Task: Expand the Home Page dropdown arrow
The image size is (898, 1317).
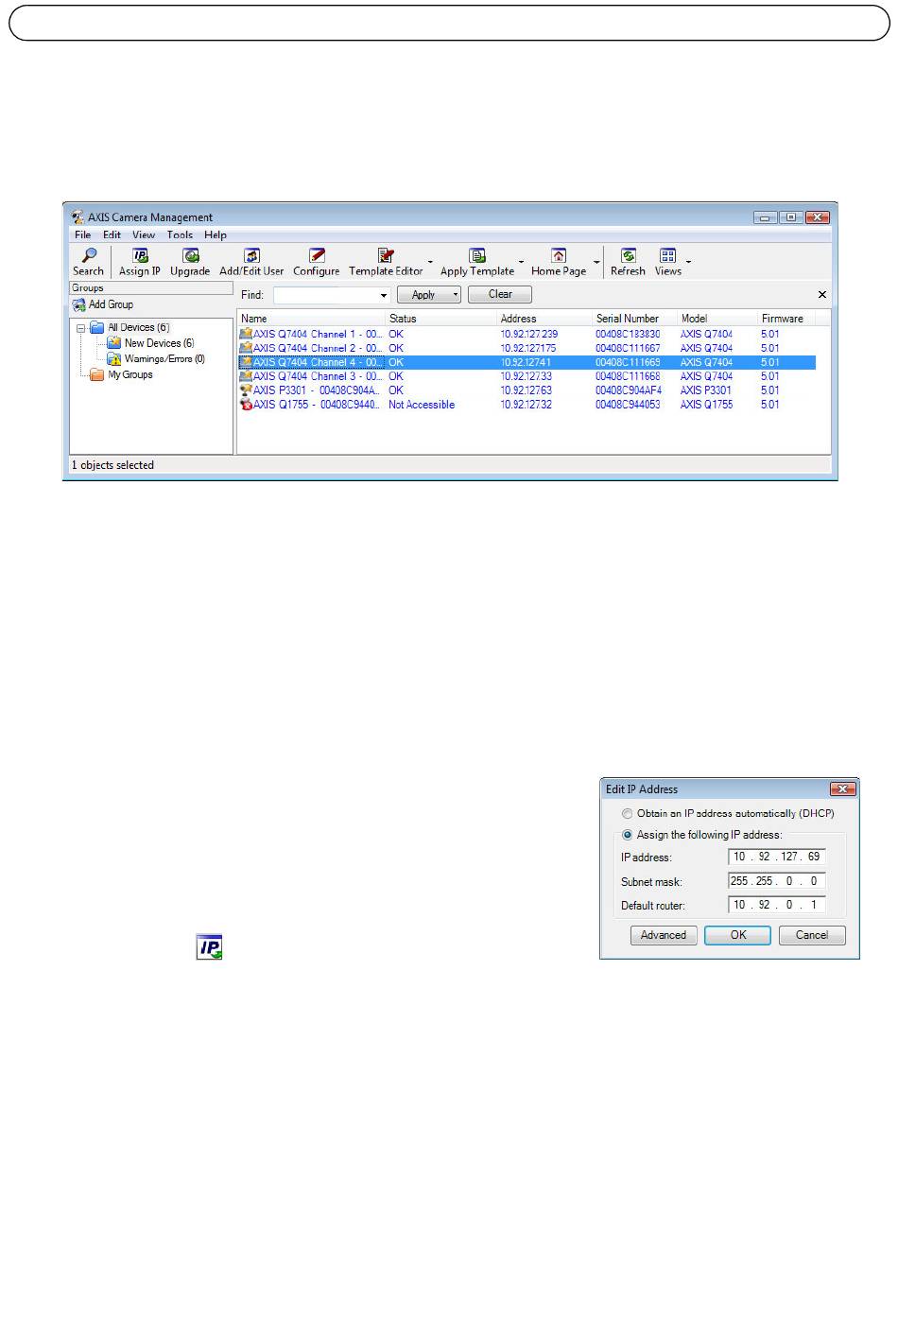Action: (x=596, y=262)
